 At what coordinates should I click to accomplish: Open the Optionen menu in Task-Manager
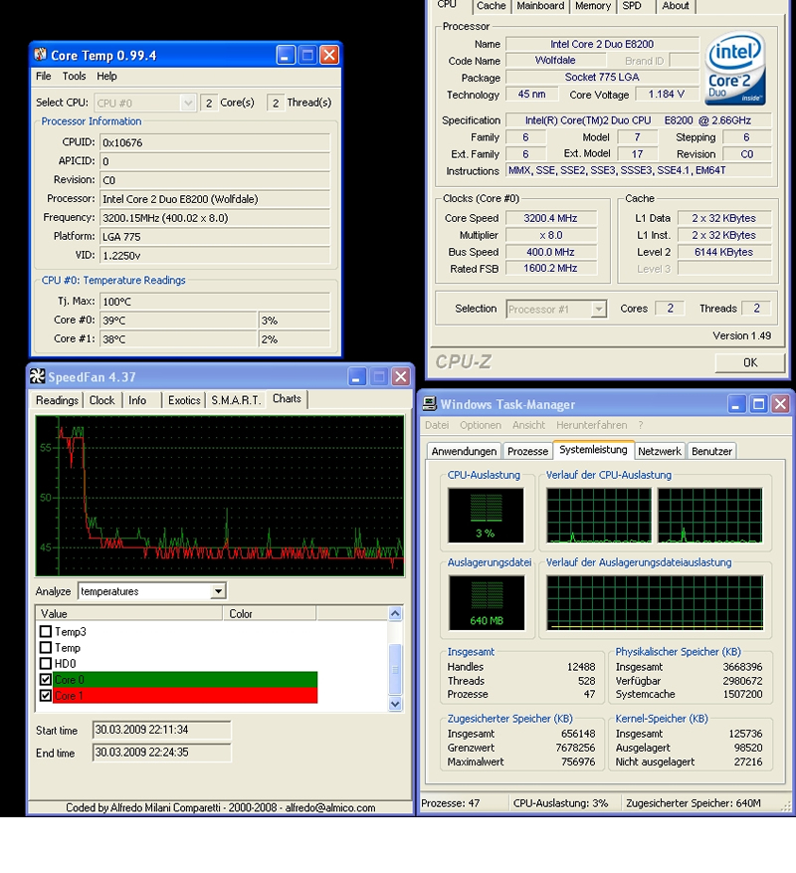point(481,425)
